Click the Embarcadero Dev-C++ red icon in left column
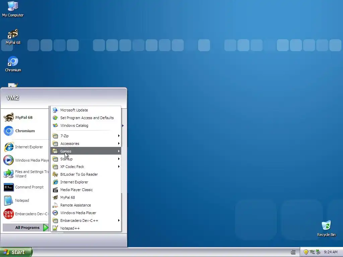Viewport: 343px width, 257px height. [x=9, y=214]
